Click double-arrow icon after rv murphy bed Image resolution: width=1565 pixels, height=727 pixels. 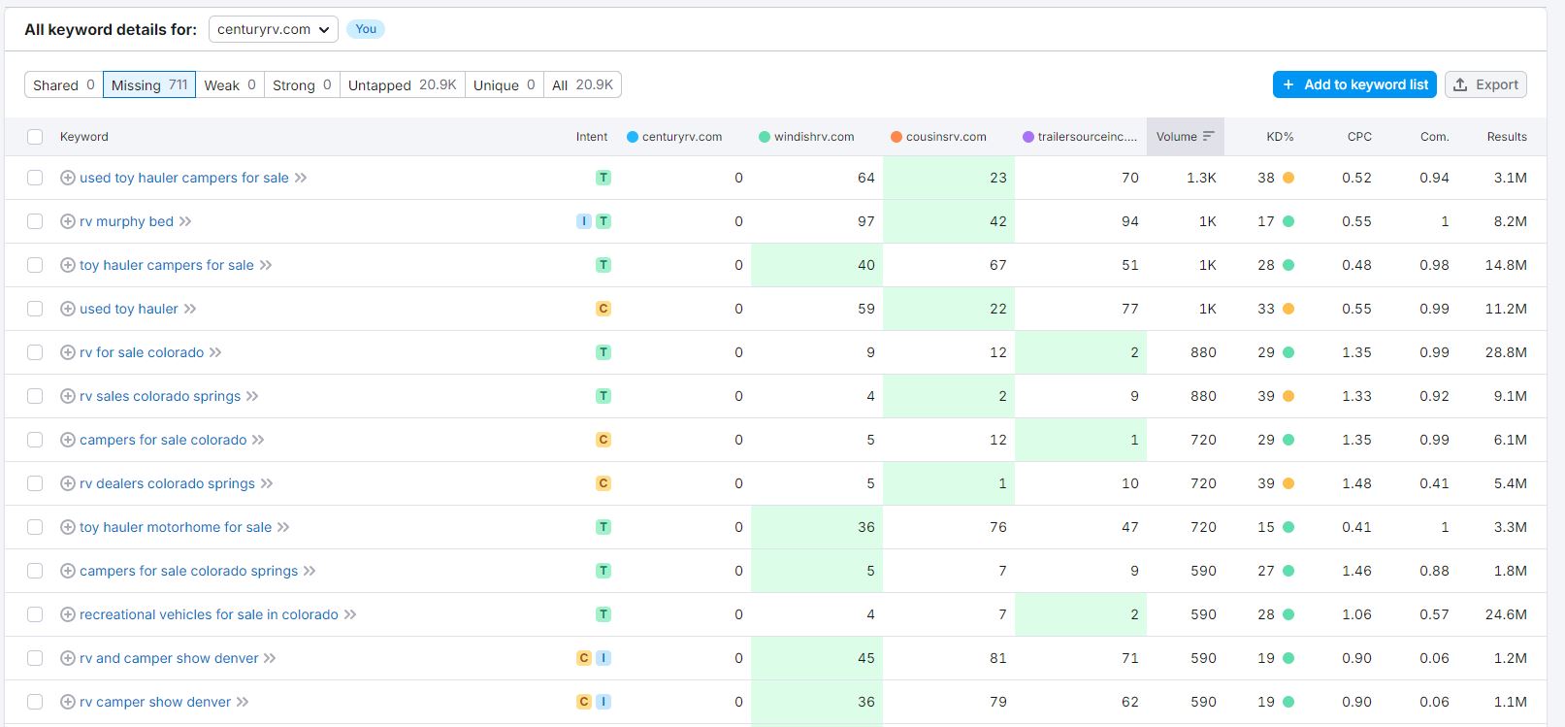[x=185, y=221]
